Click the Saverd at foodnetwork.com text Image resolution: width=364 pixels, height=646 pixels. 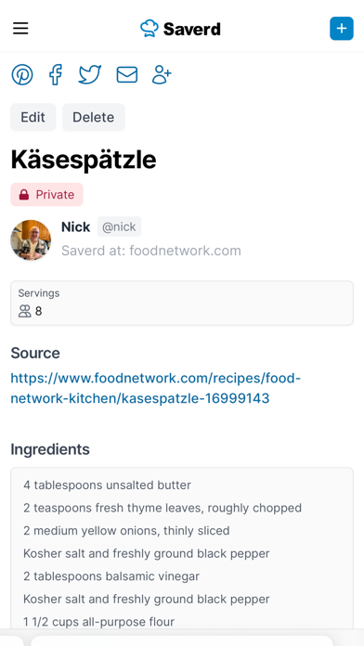(x=151, y=251)
